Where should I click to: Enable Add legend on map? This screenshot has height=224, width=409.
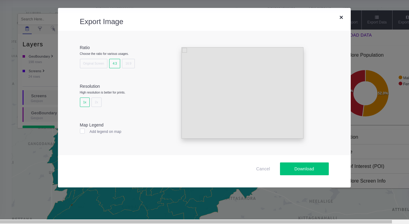point(82,131)
